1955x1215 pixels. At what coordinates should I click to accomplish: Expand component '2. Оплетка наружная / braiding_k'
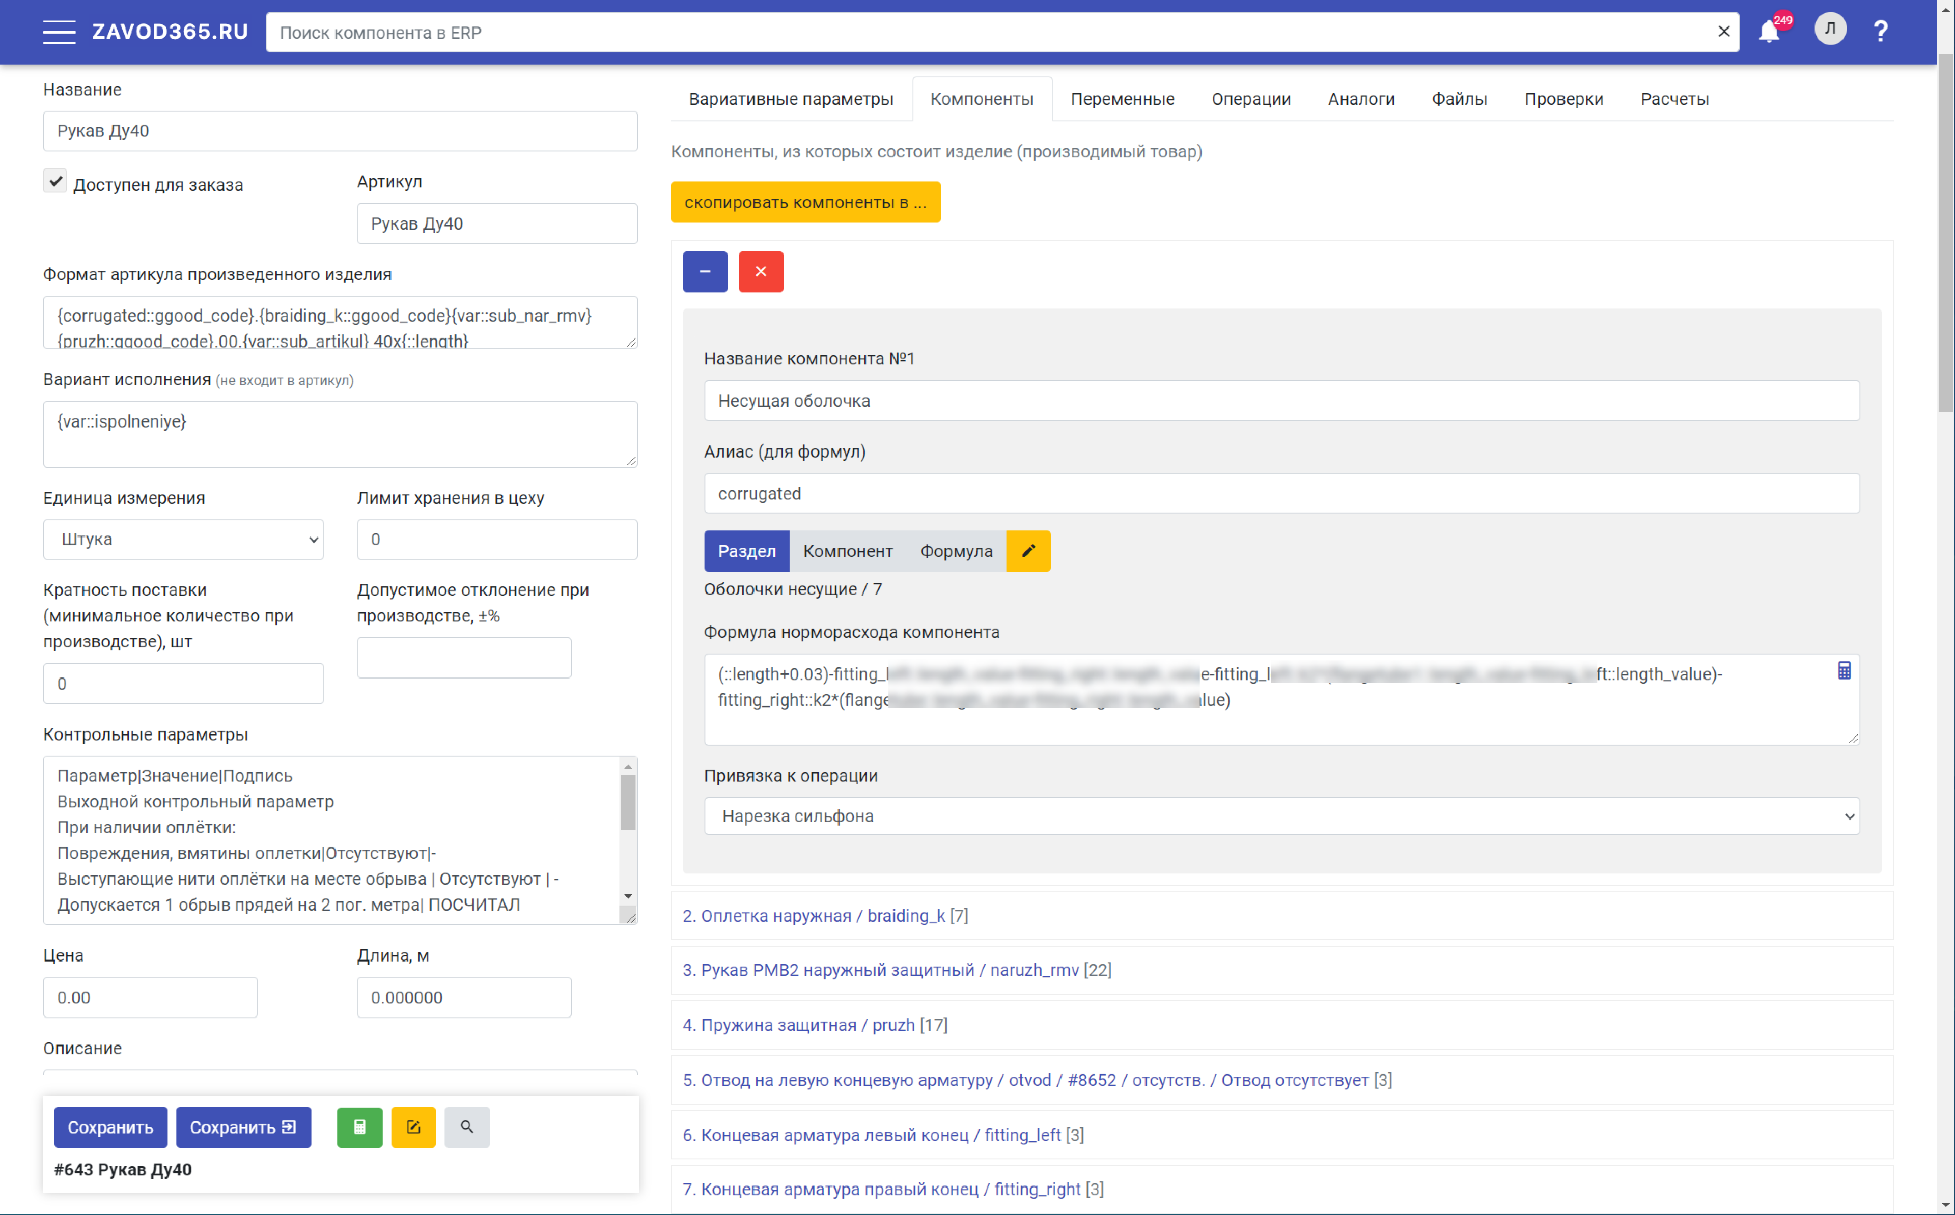(x=824, y=915)
